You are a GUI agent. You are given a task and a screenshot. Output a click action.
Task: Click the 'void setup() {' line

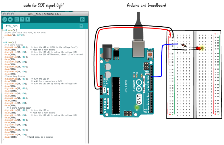coord(9,30)
